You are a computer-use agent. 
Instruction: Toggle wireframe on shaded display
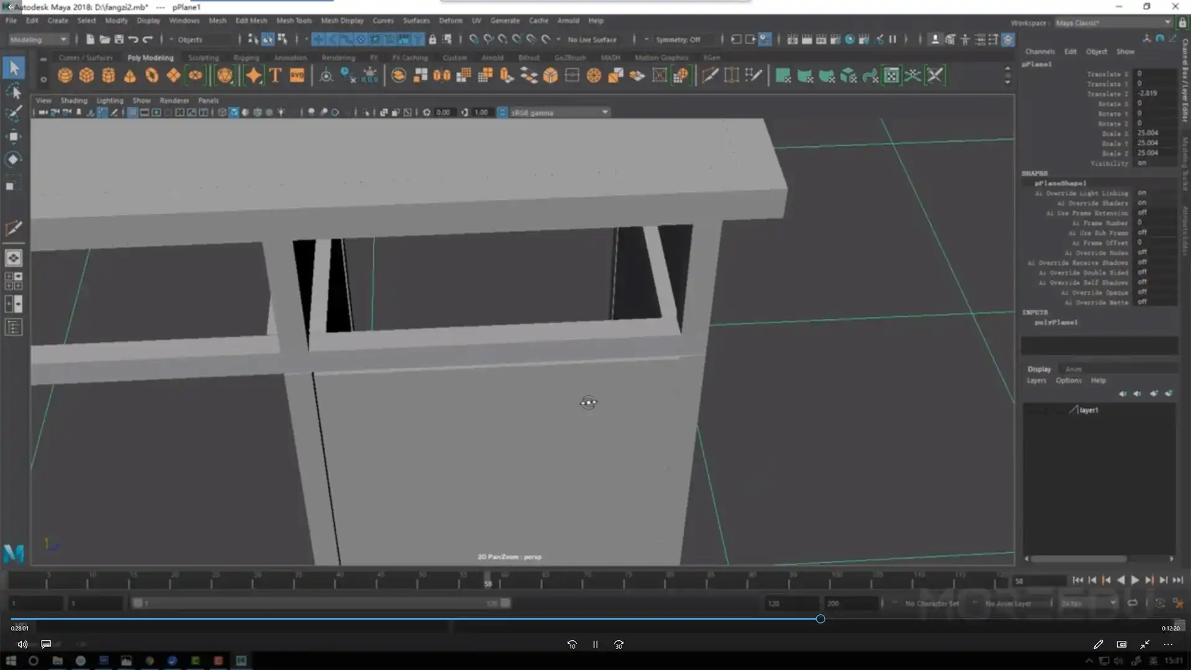coord(246,112)
